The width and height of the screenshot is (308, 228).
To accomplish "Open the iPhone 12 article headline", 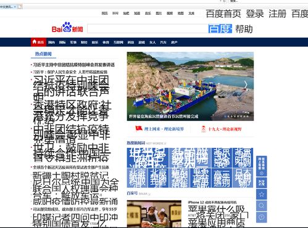I will pos(212,202).
